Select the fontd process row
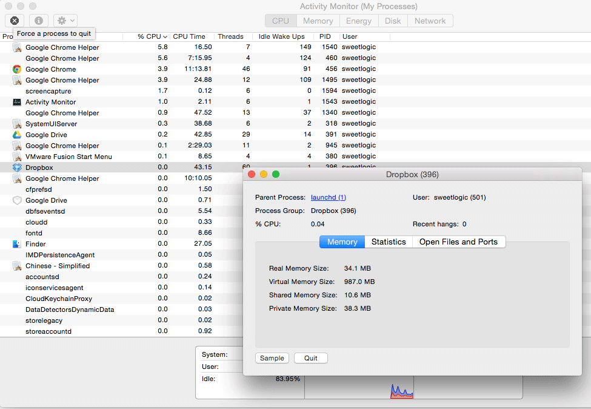 pos(121,233)
